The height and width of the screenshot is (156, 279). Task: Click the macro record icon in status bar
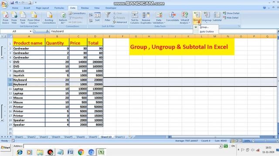pos(13,141)
